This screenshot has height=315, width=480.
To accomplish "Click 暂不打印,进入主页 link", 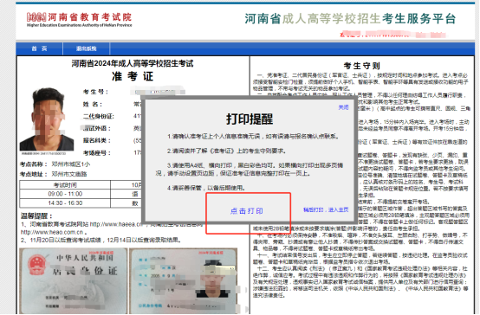I will coord(326,209).
